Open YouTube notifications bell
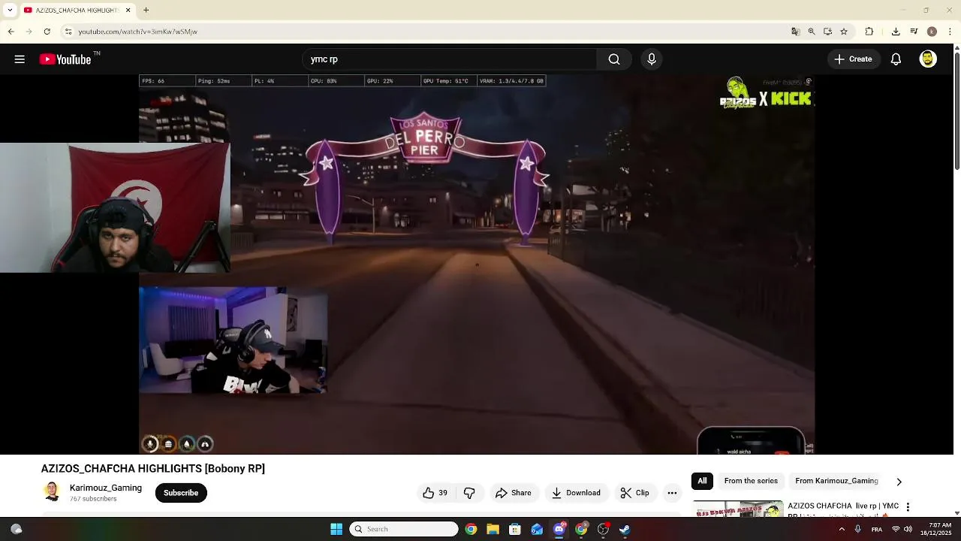The height and width of the screenshot is (541, 961). tap(896, 59)
